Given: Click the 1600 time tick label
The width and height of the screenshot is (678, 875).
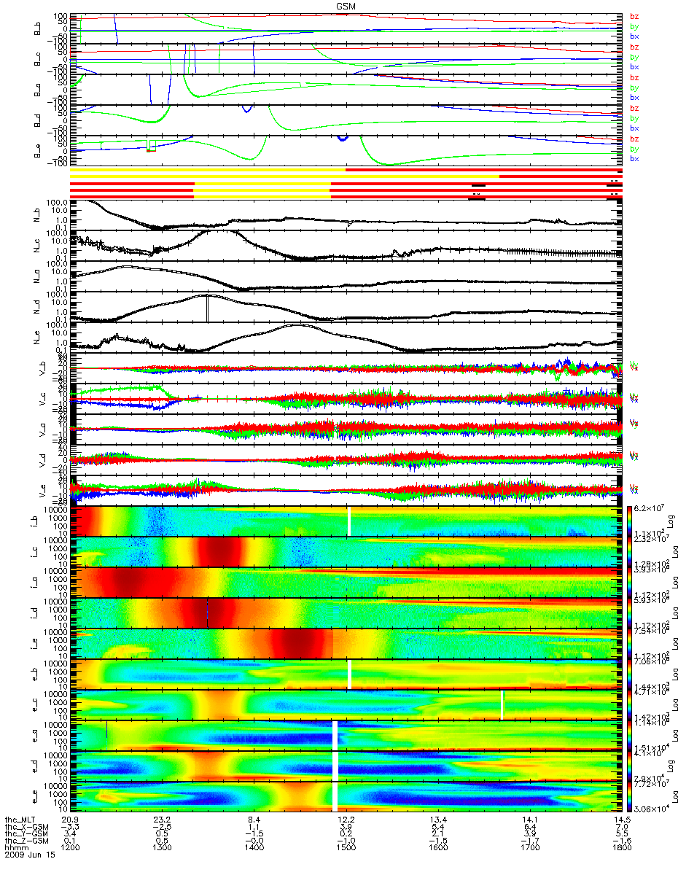Looking at the screenshot, I should (x=437, y=849).
